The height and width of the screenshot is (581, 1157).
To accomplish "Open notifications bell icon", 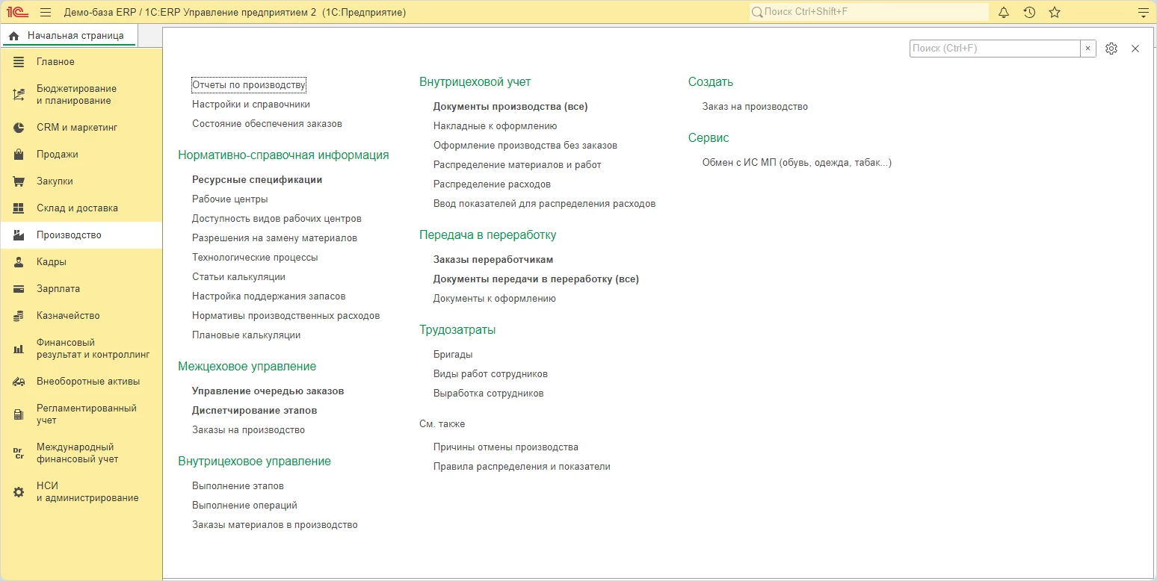I will [x=1004, y=13].
